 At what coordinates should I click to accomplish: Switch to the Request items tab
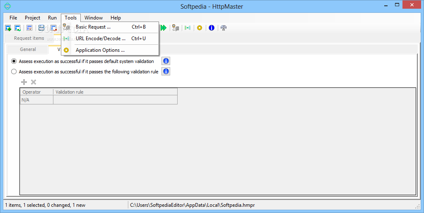pos(29,39)
